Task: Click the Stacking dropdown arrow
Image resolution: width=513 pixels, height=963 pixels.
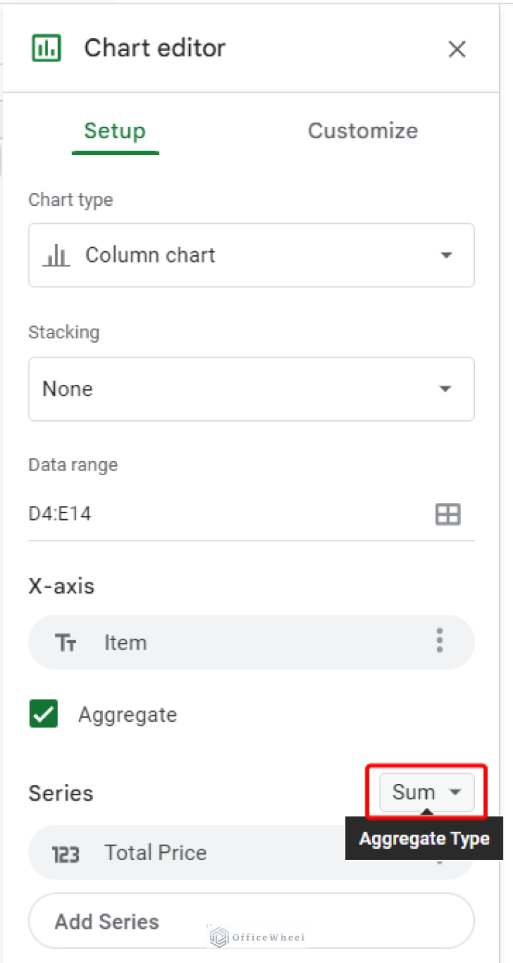Action: point(446,389)
